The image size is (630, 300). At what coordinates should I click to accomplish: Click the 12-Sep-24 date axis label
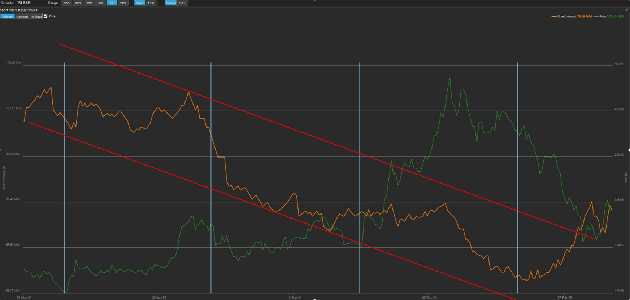click(294, 297)
